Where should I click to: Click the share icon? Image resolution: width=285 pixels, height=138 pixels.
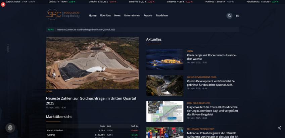click(x=280, y=128)
